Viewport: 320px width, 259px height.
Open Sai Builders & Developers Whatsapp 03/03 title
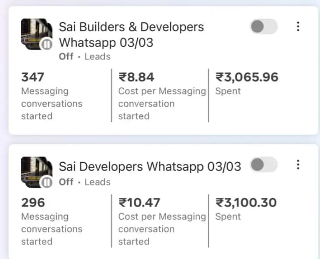pos(131,35)
